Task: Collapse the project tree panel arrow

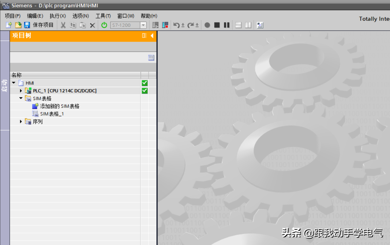Action: tap(152, 36)
